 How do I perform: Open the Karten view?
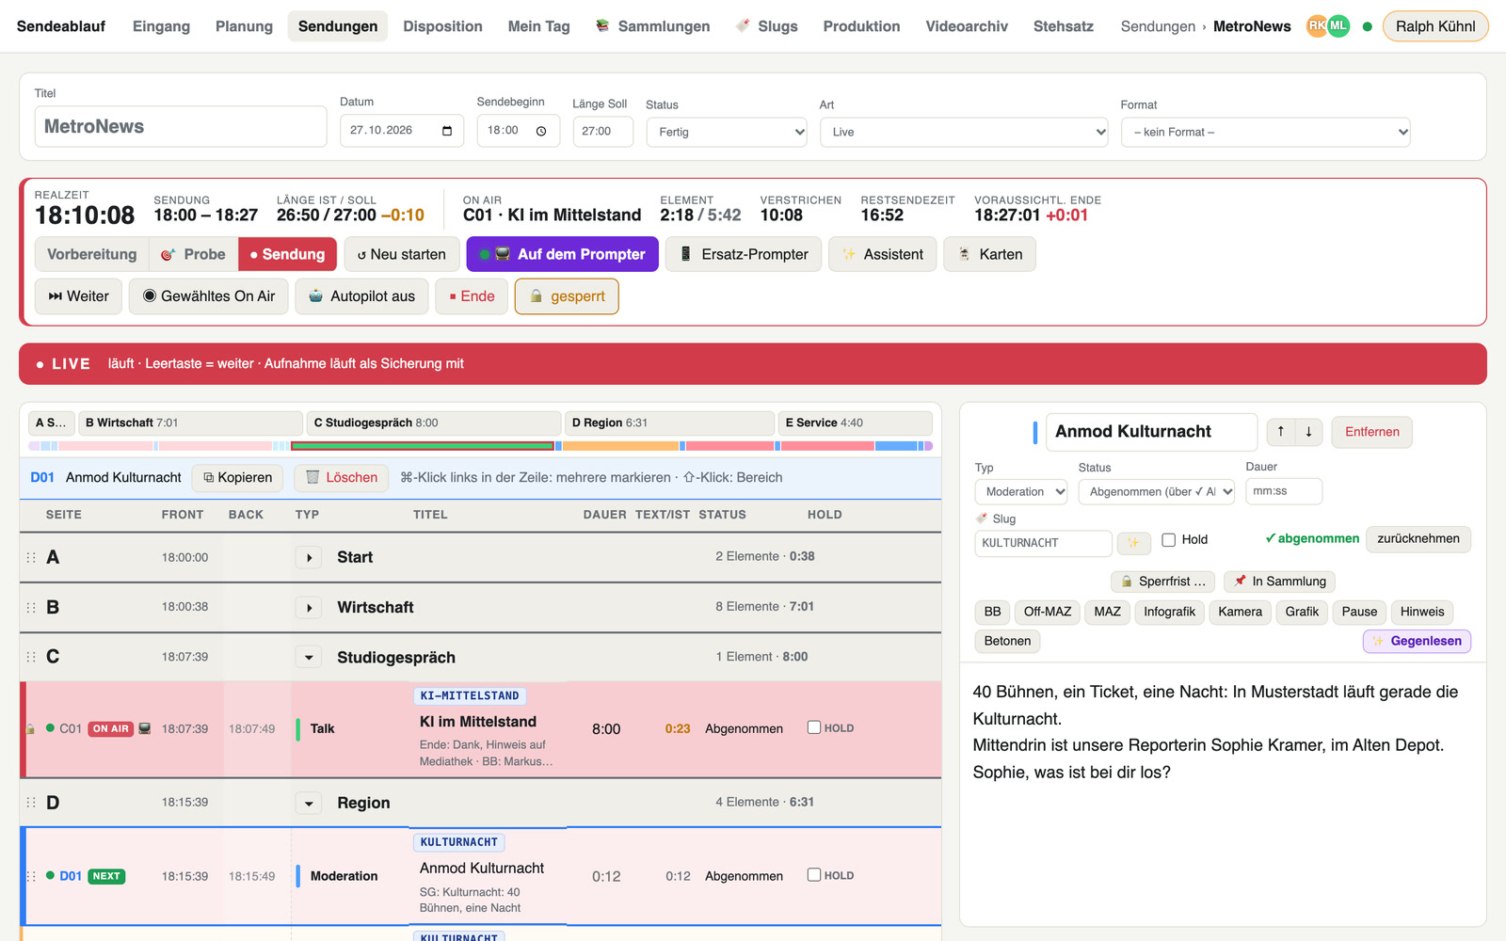[x=989, y=254]
